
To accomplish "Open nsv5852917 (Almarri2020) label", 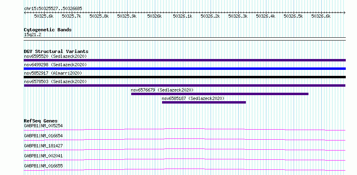I will point(53,73).
